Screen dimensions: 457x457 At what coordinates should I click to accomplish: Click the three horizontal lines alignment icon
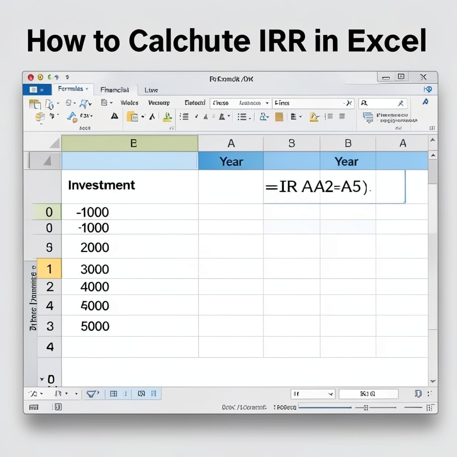pos(342,116)
